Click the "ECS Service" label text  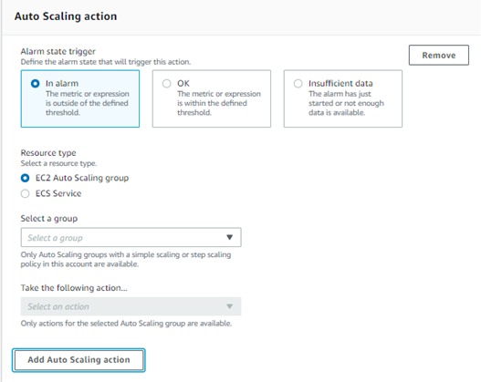[x=58, y=193]
